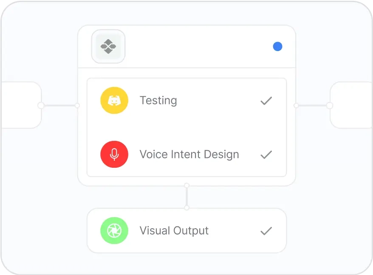The height and width of the screenshot is (275, 373).
Task: Click the connector node above Visual Output card
Action: (x=186, y=208)
